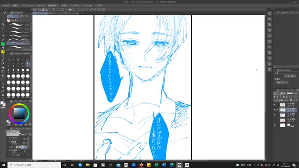Screen dimensions: 299x168
Task: Toggle the border effect circle icon in Layer Property
Action: tap(285, 76)
